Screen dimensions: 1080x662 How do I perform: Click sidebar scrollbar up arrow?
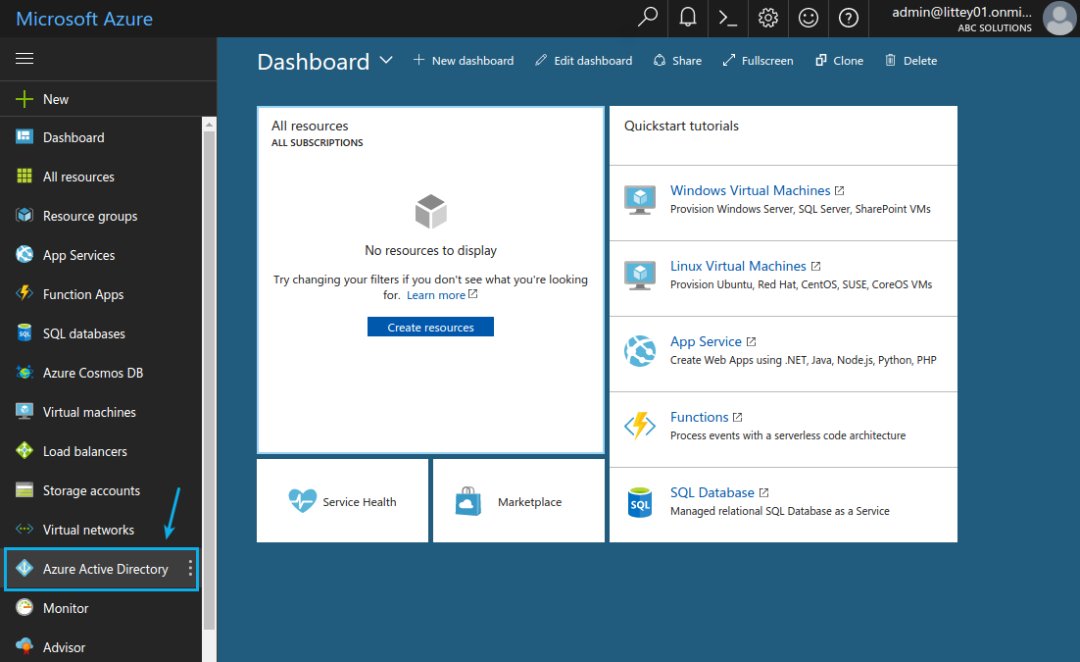point(210,124)
